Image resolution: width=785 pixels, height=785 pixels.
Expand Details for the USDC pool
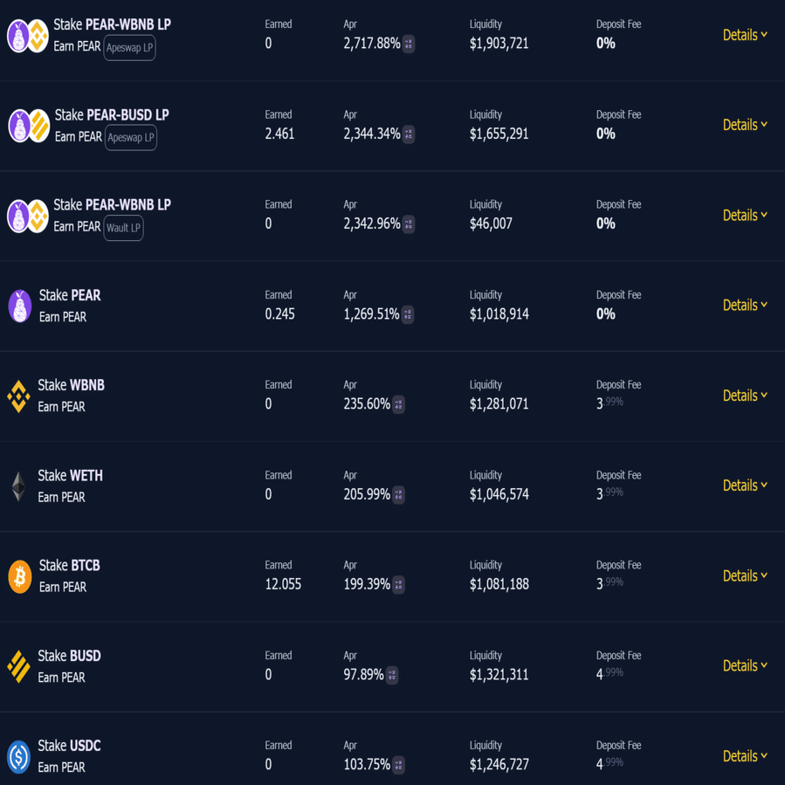pyautogui.click(x=745, y=756)
